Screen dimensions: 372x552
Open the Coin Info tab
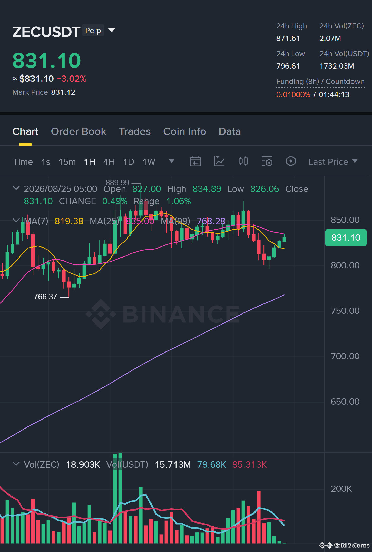(x=185, y=131)
